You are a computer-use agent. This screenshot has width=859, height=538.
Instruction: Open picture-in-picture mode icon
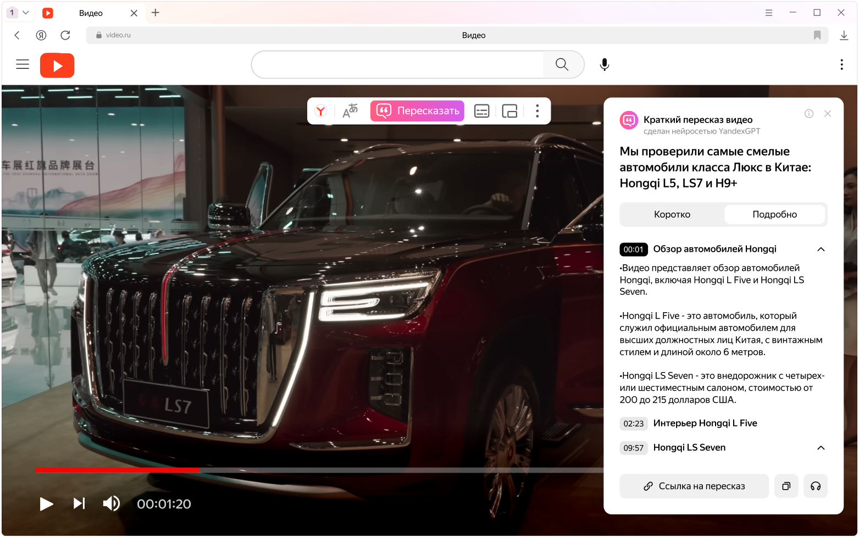pos(510,111)
